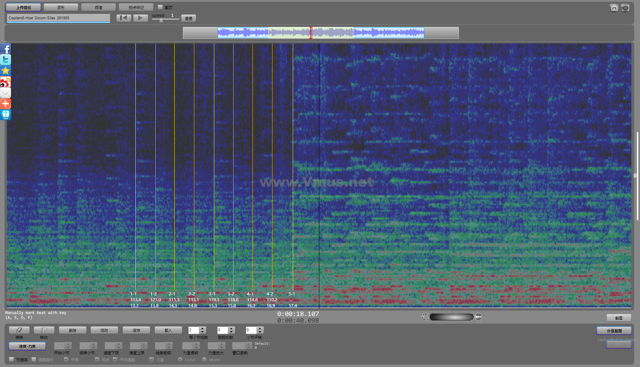Screen dimensions: 640x367
Task: Click the sine-wave icon left of gradient bar
Action: 425,317
